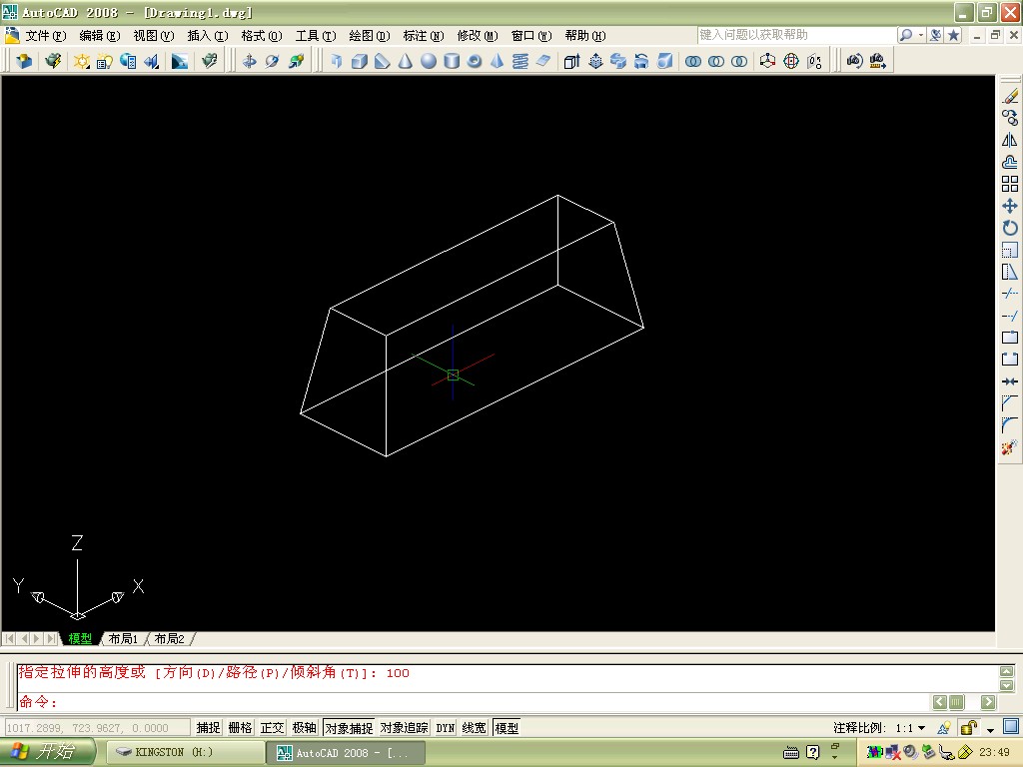Image resolution: width=1023 pixels, height=767 pixels.
Task: Activate the Extrude tool
Action: [x=572, y=61]
